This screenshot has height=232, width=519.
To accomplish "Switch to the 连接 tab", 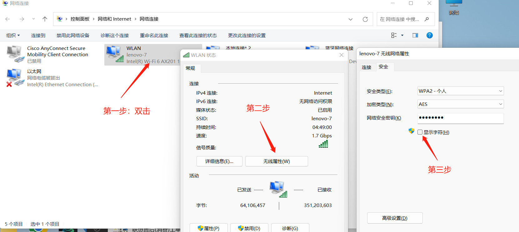I will point(366,67).
